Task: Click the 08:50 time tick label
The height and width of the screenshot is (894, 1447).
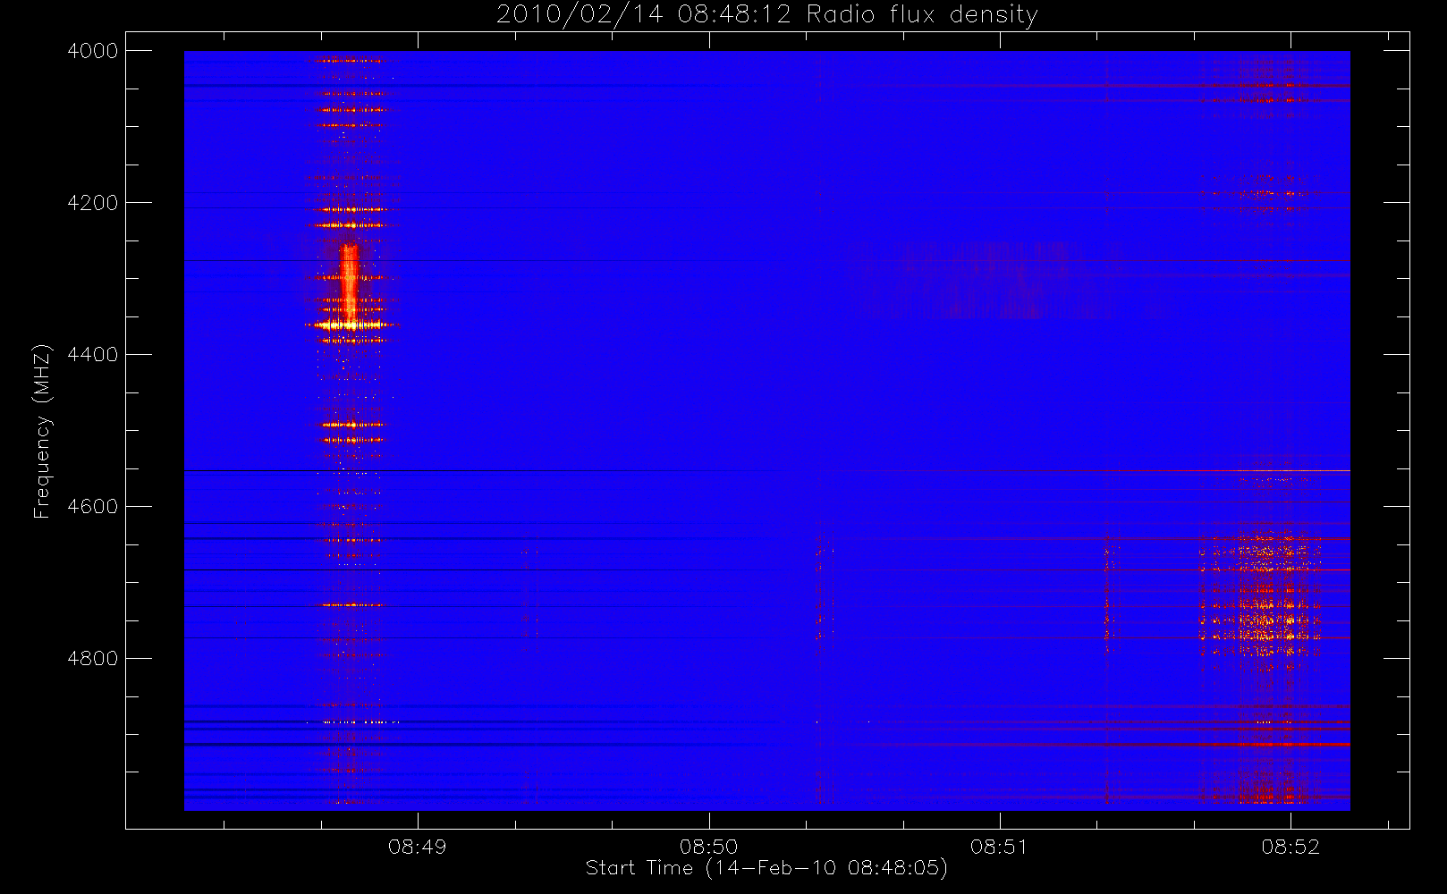Action: pyautogui.click(x=708, y=847)
